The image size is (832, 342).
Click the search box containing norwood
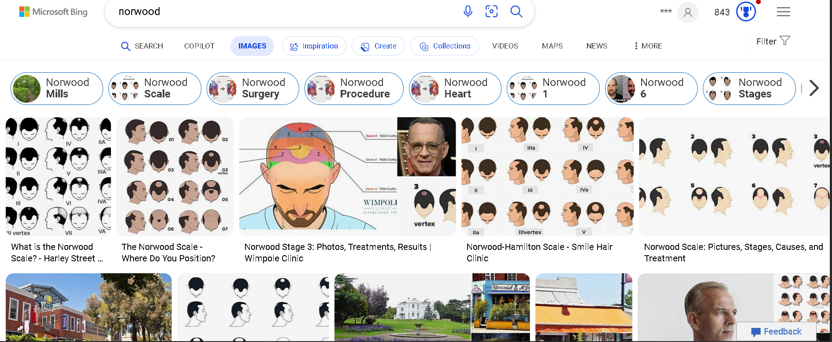(x=282, y=12)
